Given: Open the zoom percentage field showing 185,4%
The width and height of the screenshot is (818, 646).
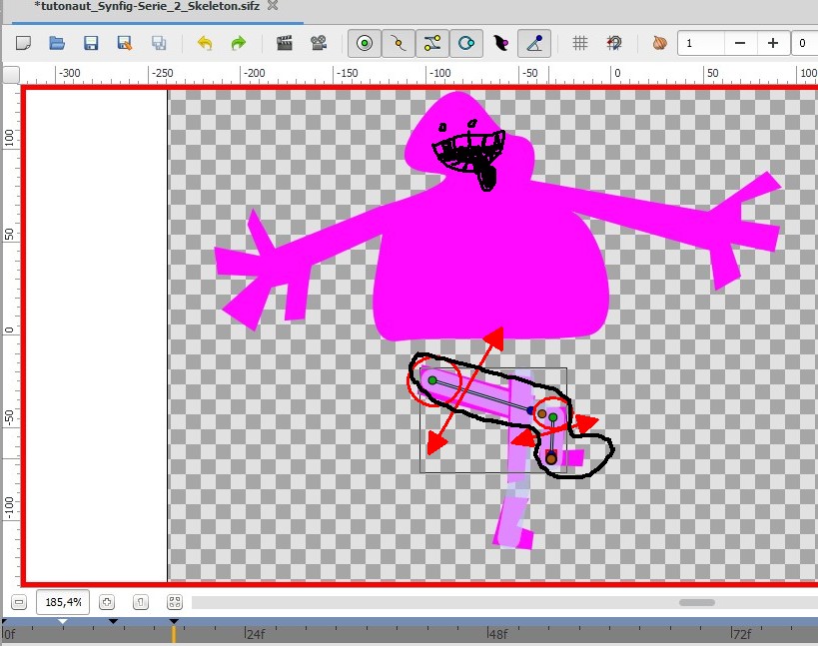Looking at the screenshot, I should pos(62,601).
